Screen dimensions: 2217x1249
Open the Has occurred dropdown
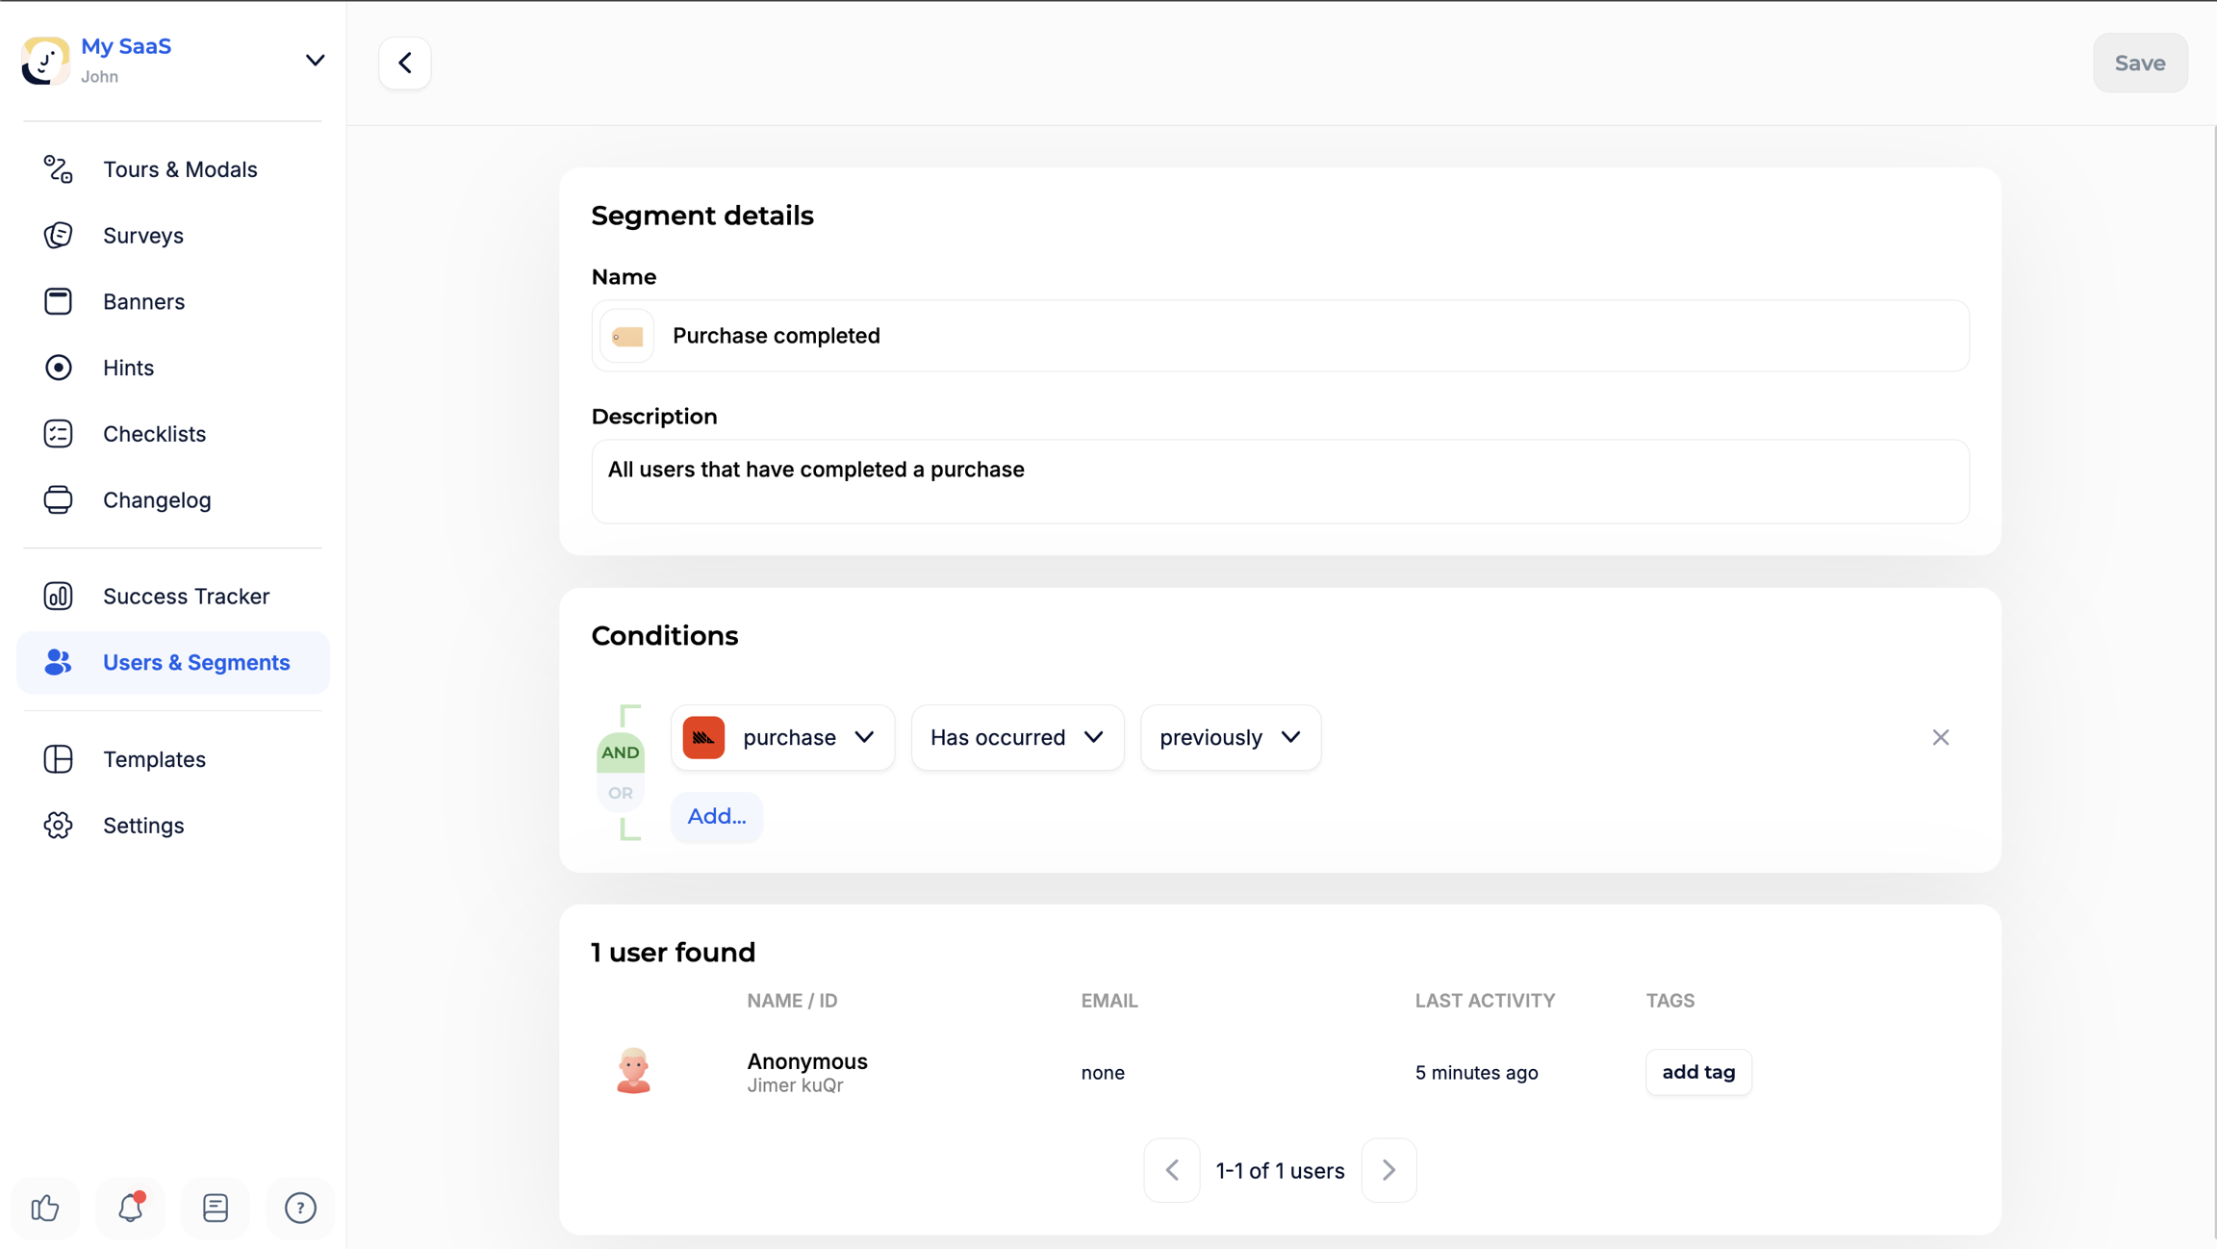(x=1016, y=737)
